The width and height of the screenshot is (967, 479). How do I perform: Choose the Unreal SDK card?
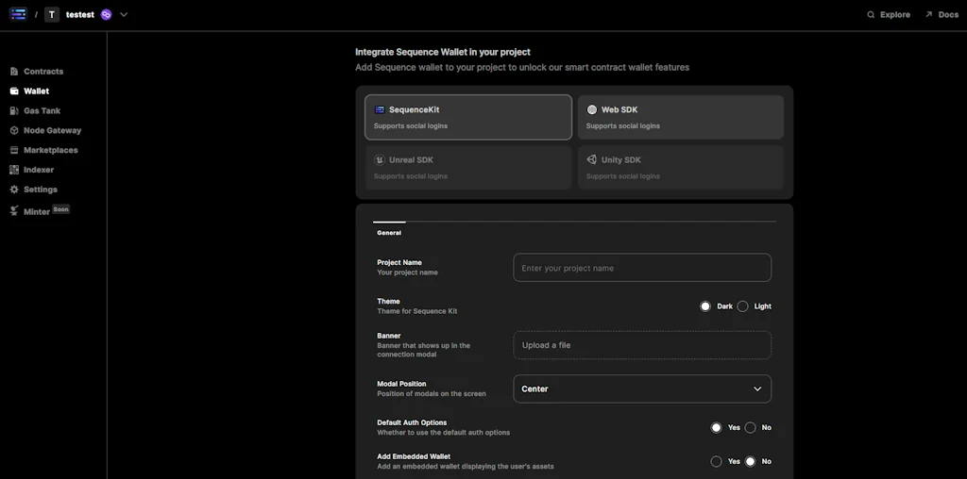(x=468, y=168)
